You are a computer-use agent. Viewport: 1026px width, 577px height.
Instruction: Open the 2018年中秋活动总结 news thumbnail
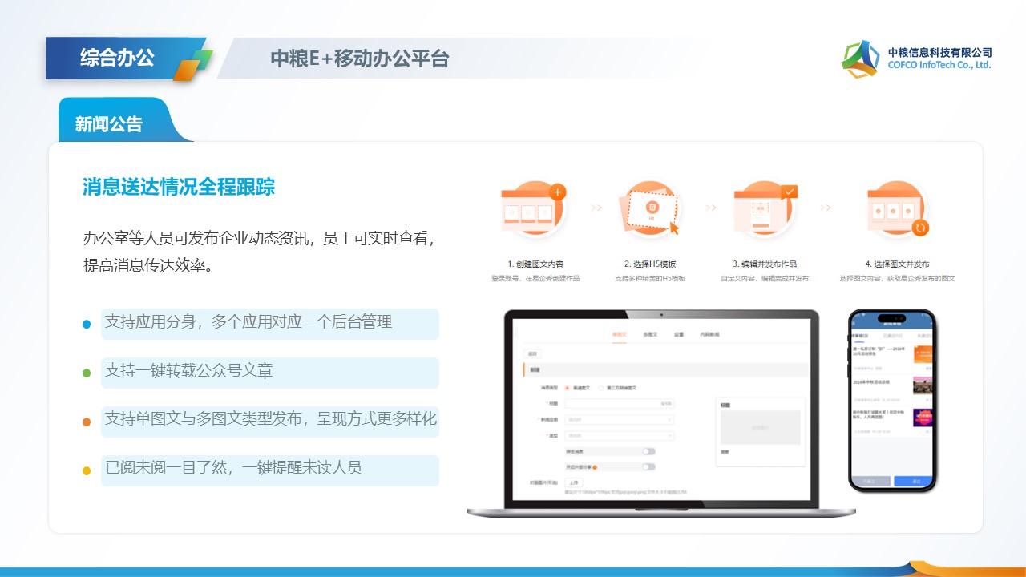point(923,385)
